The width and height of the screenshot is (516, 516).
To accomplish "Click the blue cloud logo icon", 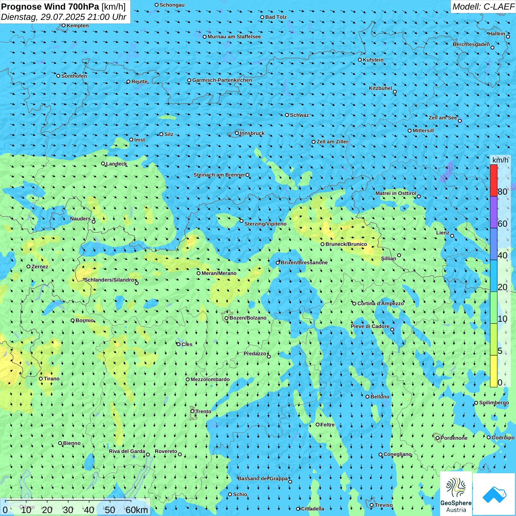I will pos(494,494).
